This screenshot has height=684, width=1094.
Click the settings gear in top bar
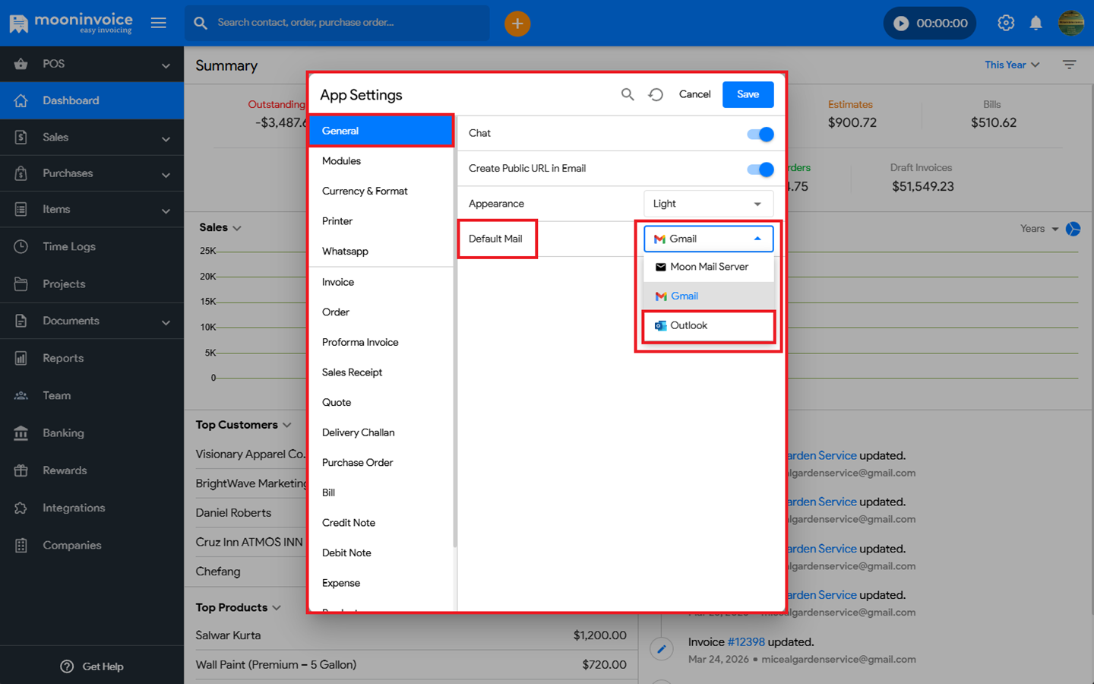tap(1006, 24)
